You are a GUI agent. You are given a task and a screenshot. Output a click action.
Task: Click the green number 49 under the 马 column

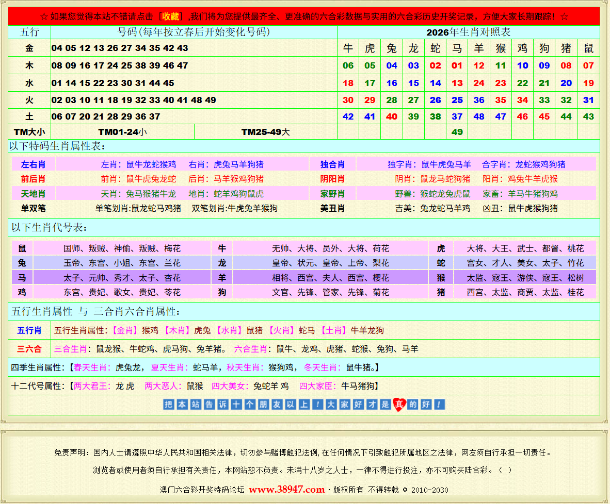(457, 132)
